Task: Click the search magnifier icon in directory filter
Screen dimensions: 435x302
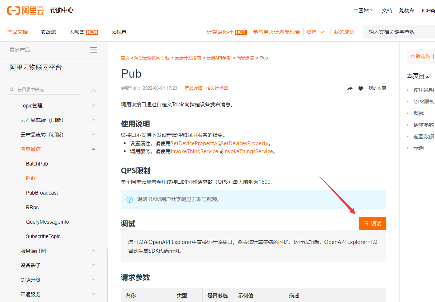Action: 12,89
